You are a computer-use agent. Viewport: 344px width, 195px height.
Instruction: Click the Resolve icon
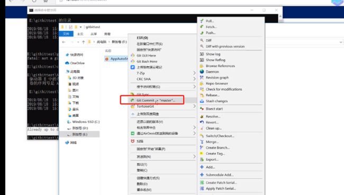pos(202,117)
